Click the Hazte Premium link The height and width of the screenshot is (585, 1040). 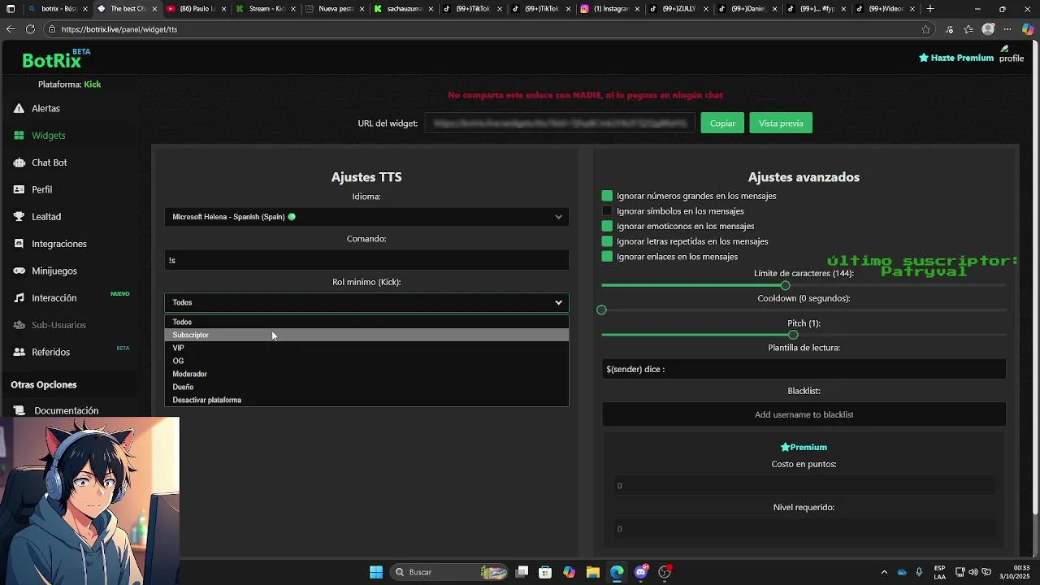click(x=956, y=58)
